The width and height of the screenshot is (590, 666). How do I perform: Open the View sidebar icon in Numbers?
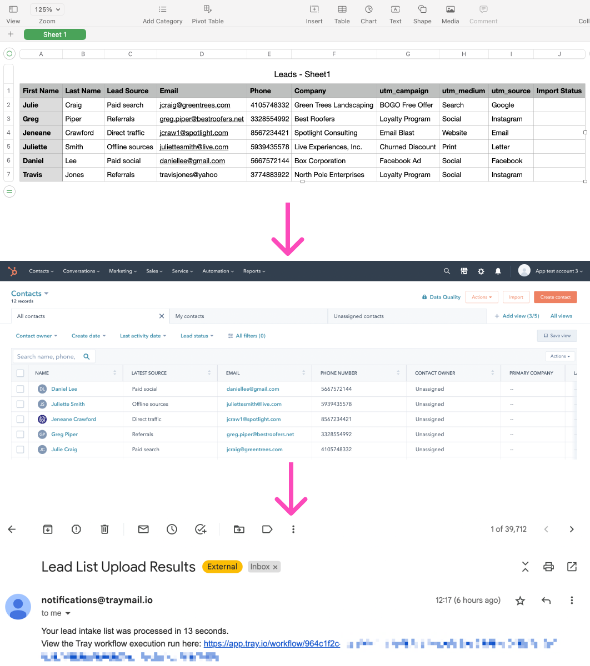coord(13,9)
